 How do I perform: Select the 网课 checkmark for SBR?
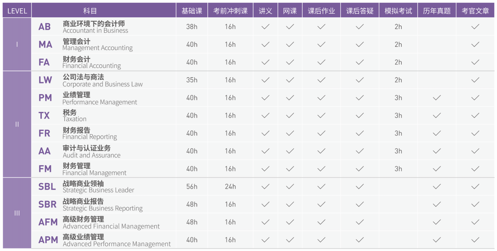pos(290,204)
